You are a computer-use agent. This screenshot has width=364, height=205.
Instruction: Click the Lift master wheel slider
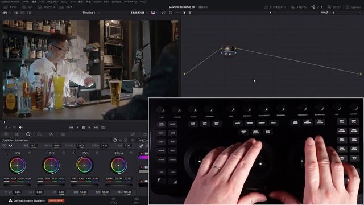pyautogui.click(x=17, y=185)
